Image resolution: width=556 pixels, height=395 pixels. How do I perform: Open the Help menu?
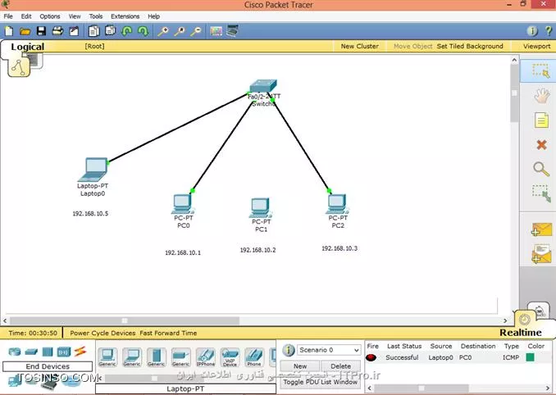tap(153, 16)
